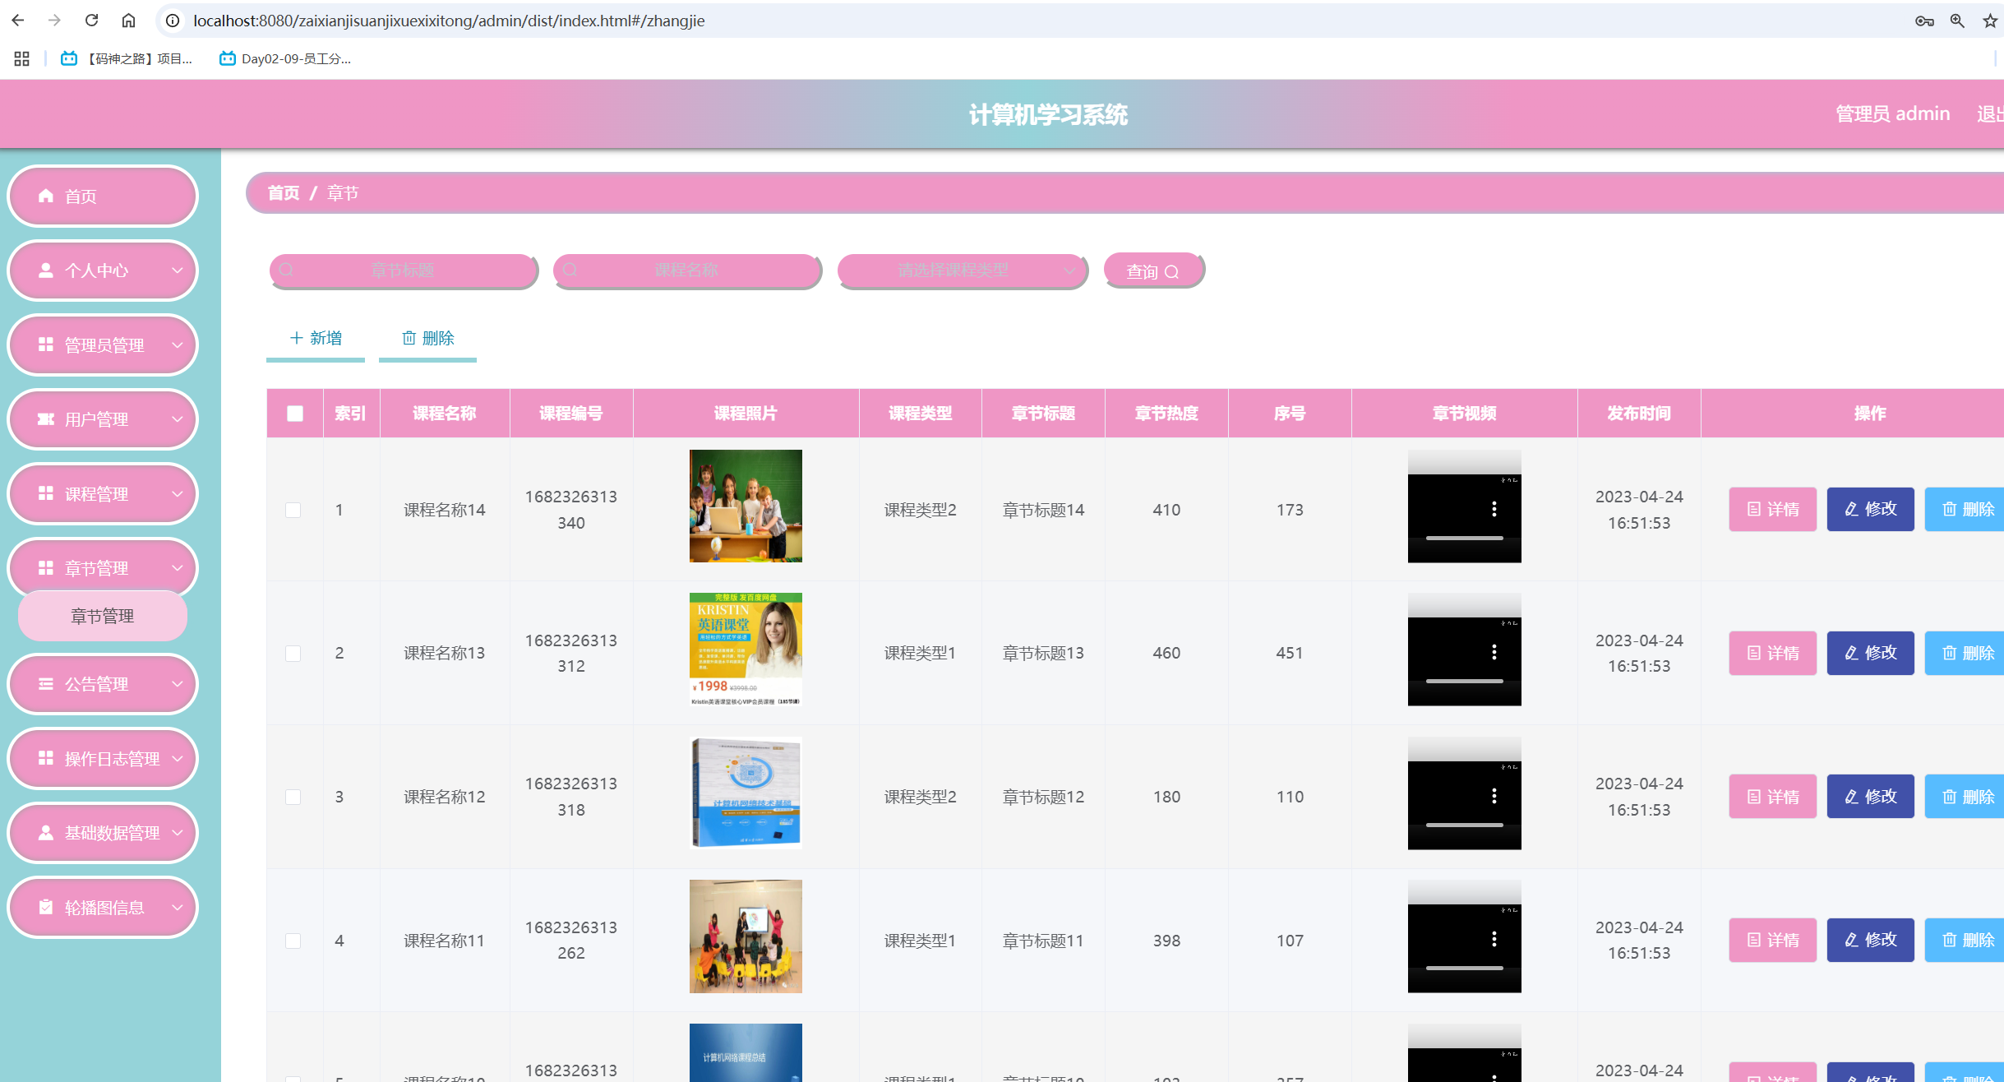Image resolution: width=2004 pixels, height=1082 pixels.
Task: Open 首页 sidebar menu item
Action: click(x=103, y=196)
